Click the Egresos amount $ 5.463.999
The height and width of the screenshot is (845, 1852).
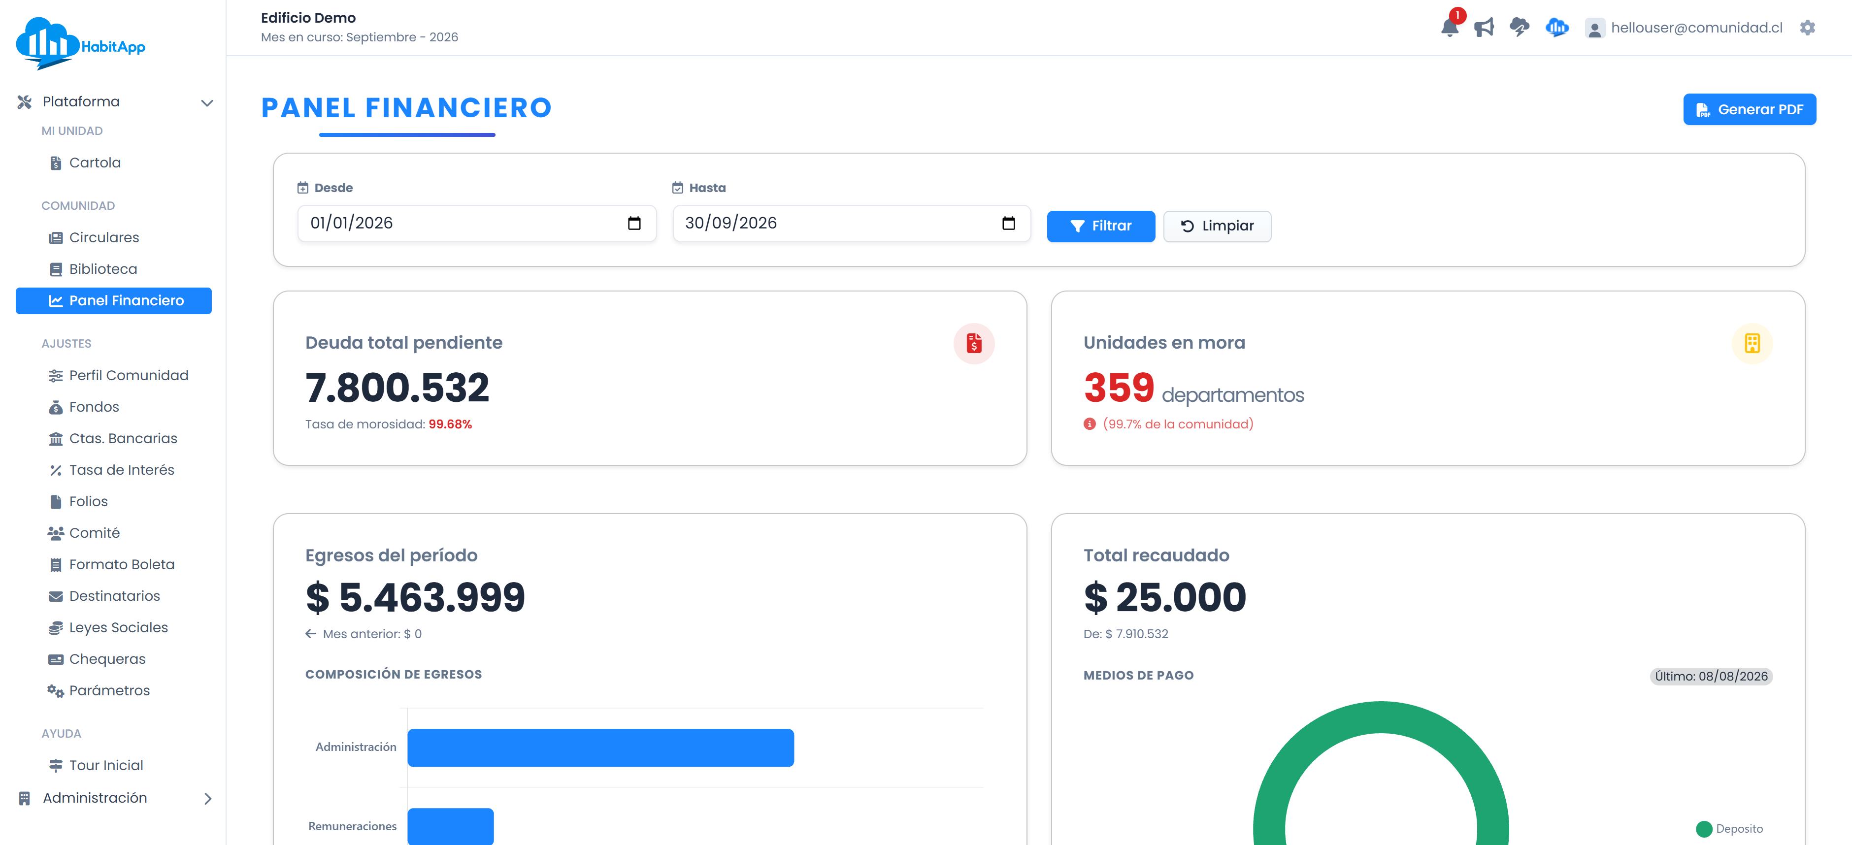coord(416,597)
